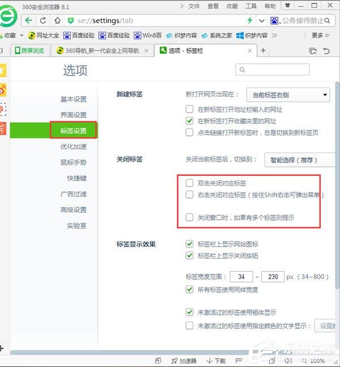Click the star favorites icon in left sidebar
The width and height of the screenshot is (340, 367).
(x=3, y=70)
